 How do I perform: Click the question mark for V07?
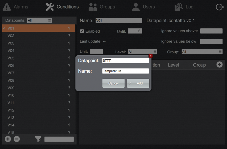coord(69,73)
